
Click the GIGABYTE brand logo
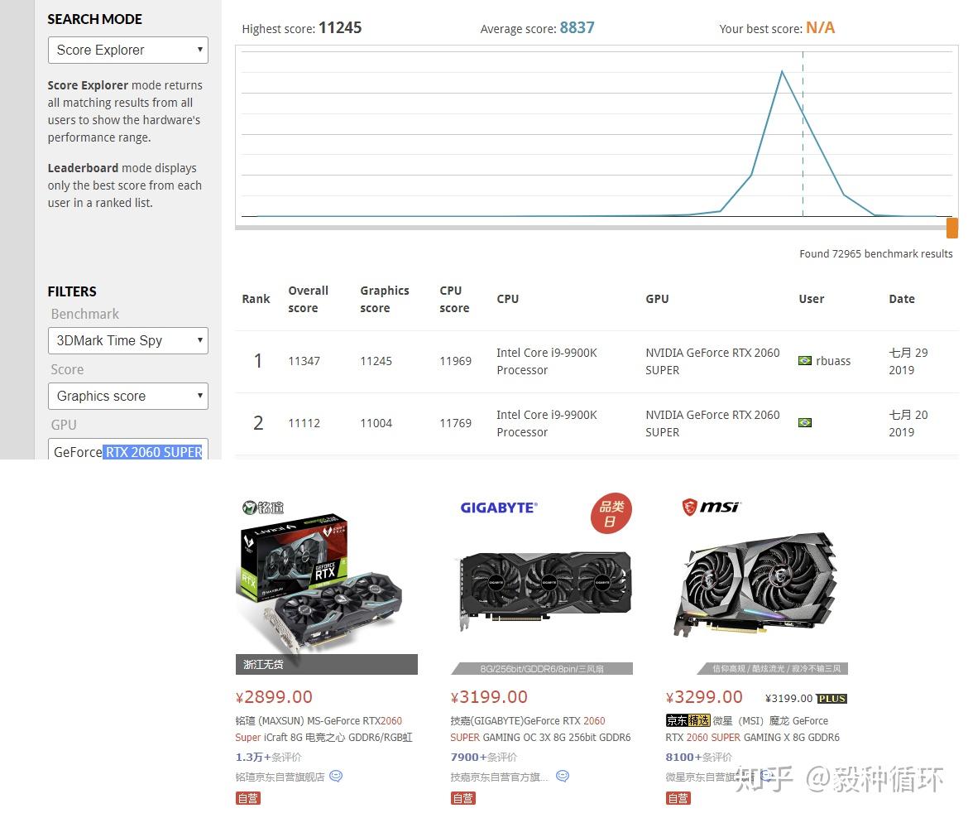coord(499,508)
